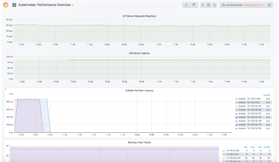Viewport: 279px width, 162px height.
Task: Toggle the kubelet - 10.178.218.188 series in legend
Action: click(250, 121)
